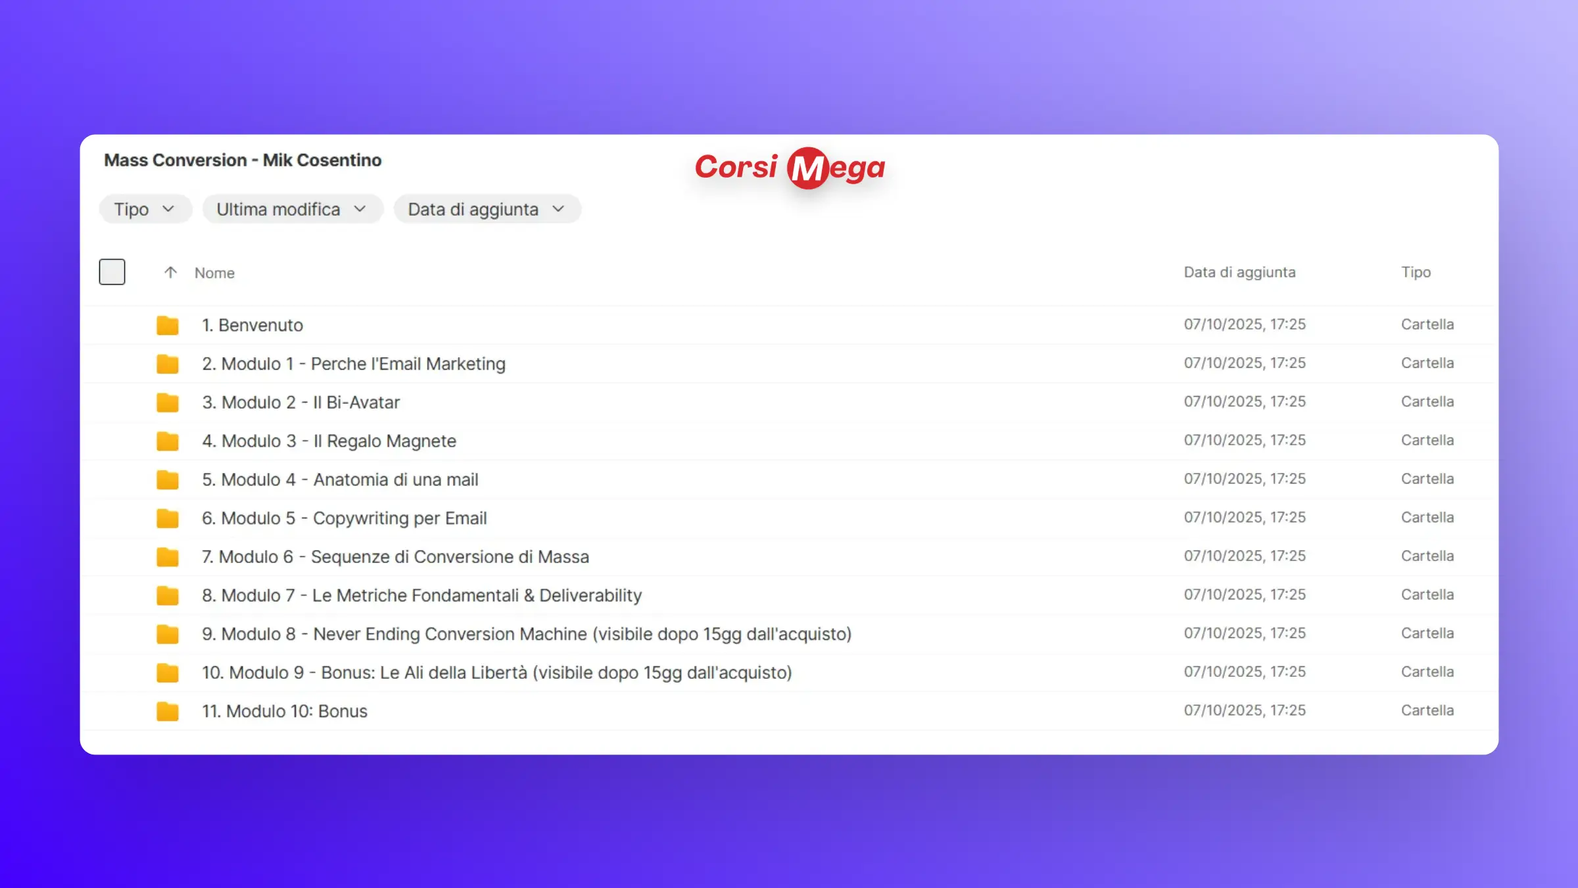
Task: Open the Tipo filter dropdown
Action: (145, 209)
